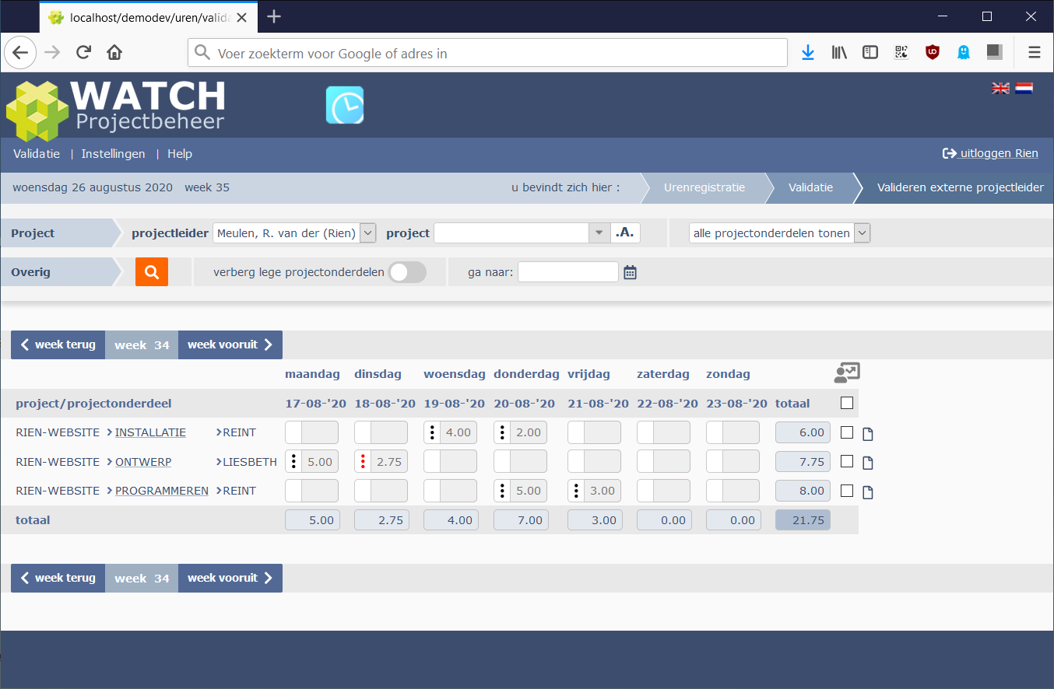
Task: Open the calendar date picker icon
Action: 630,272
